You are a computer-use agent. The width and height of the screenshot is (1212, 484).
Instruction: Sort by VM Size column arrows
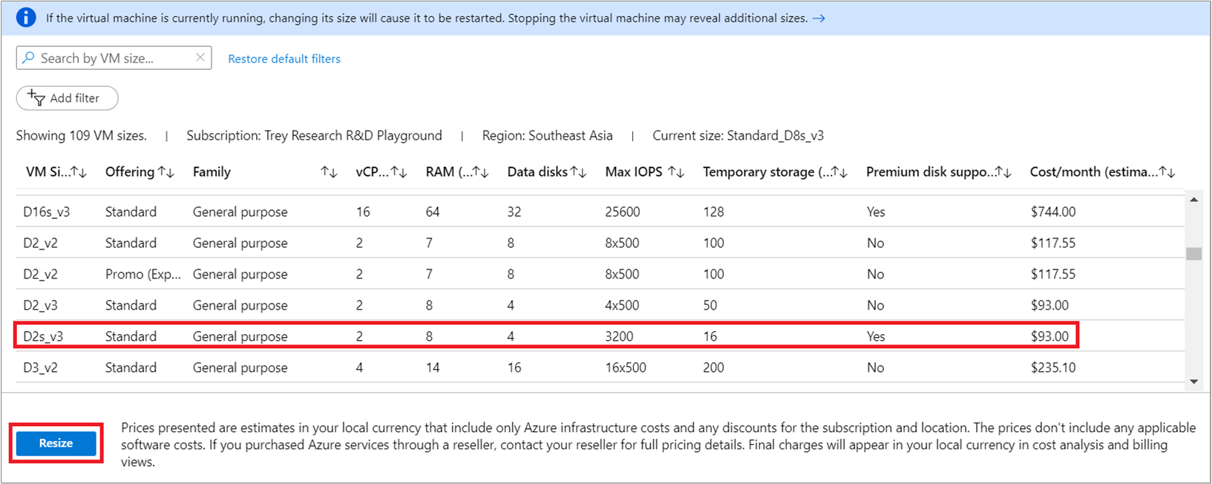coord(79,172)
